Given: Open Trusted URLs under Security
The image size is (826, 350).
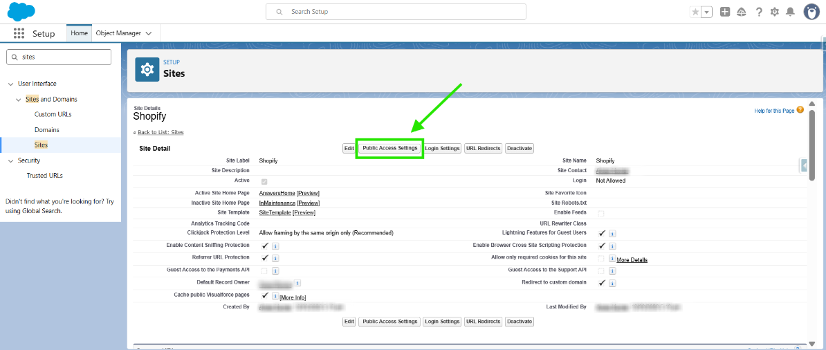Looking at the screenshot, I should coord(45,176).
